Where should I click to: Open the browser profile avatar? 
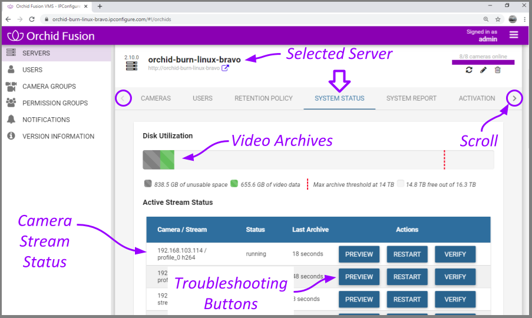tap(513, 19)
